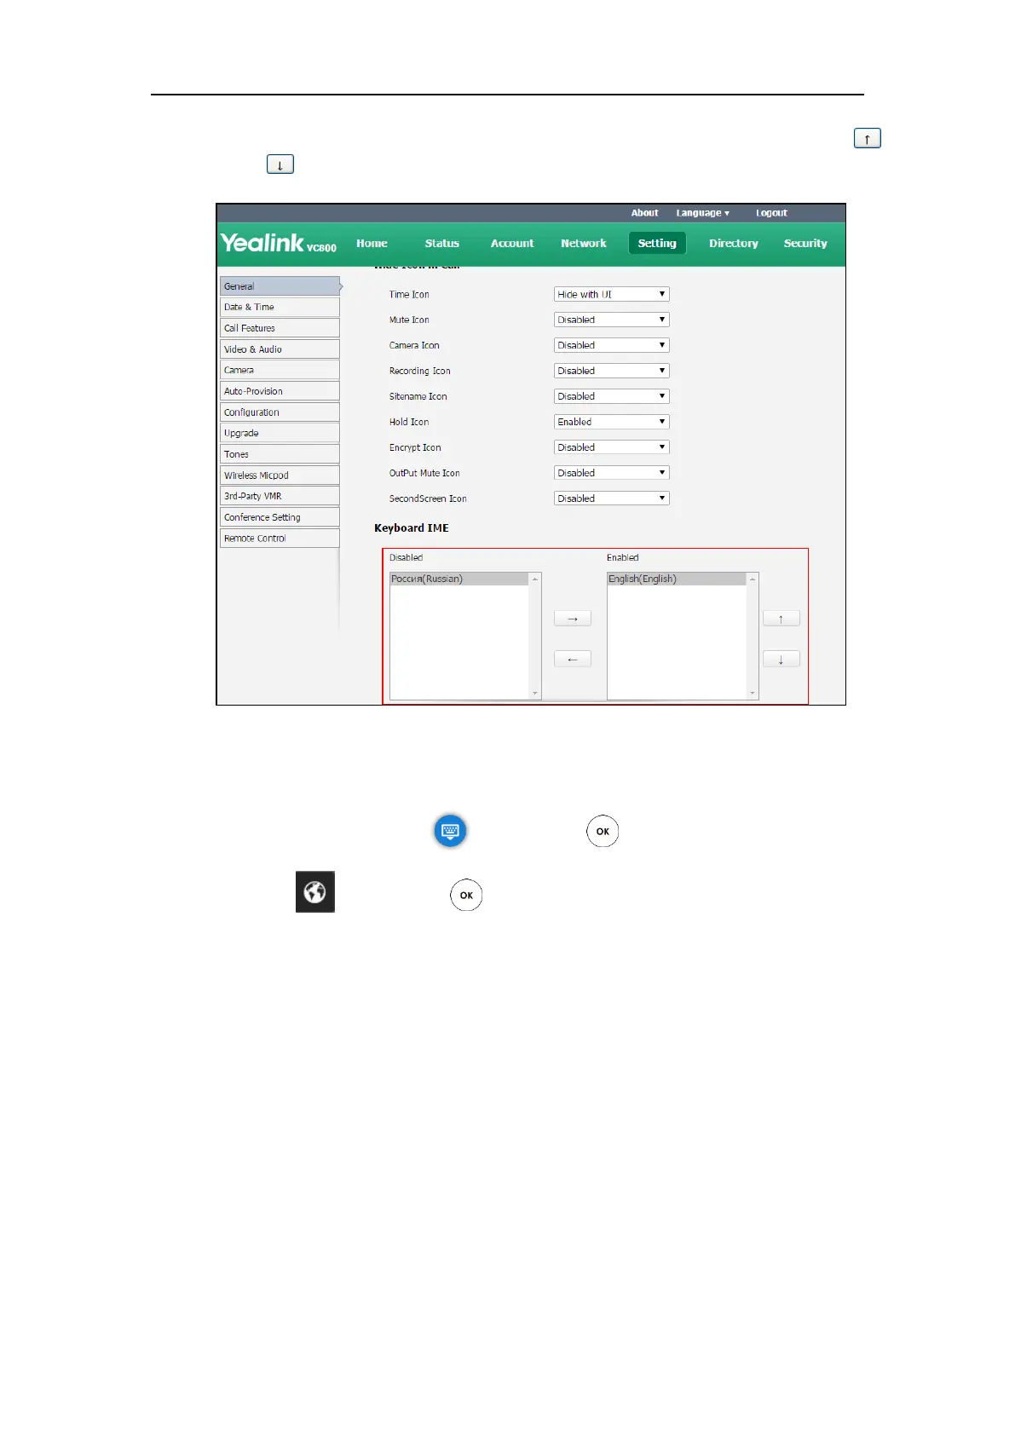Open the Camera Icon dropdown
Viewport: 1015px width, 1435px height.
612,345
